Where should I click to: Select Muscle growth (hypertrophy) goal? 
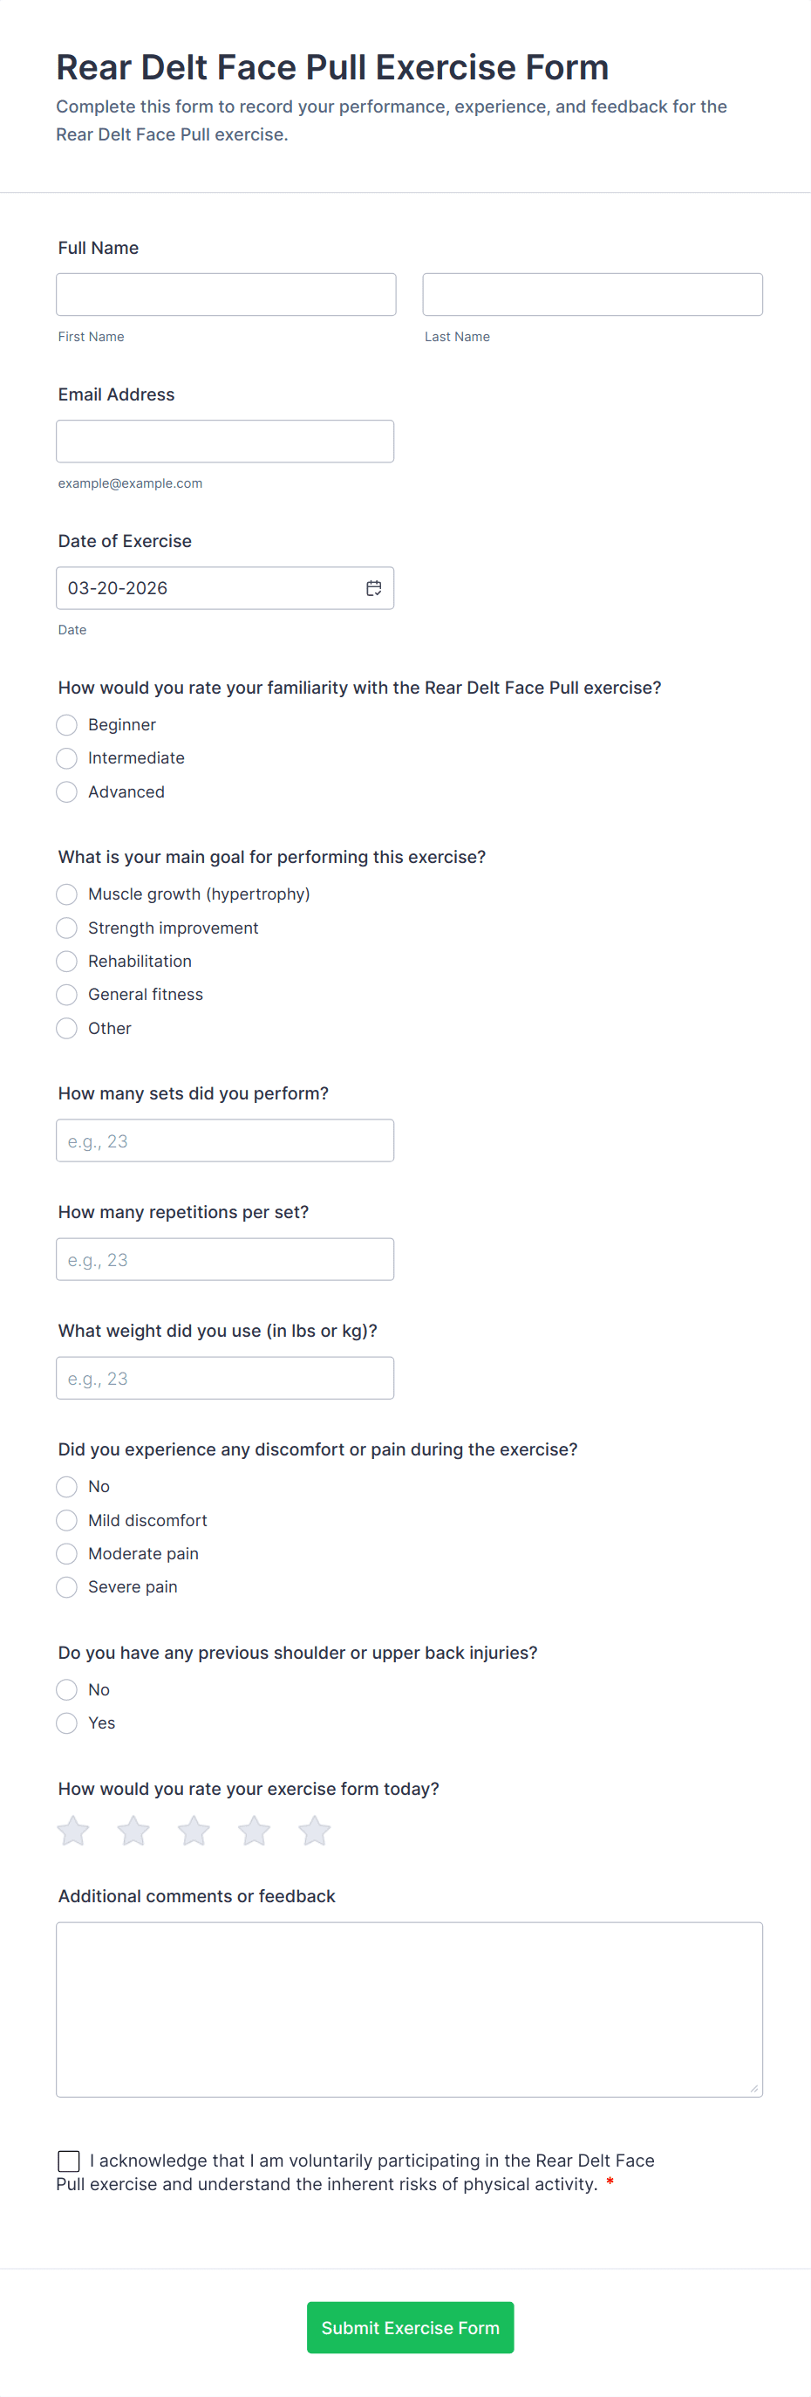(x=67, y=894)
